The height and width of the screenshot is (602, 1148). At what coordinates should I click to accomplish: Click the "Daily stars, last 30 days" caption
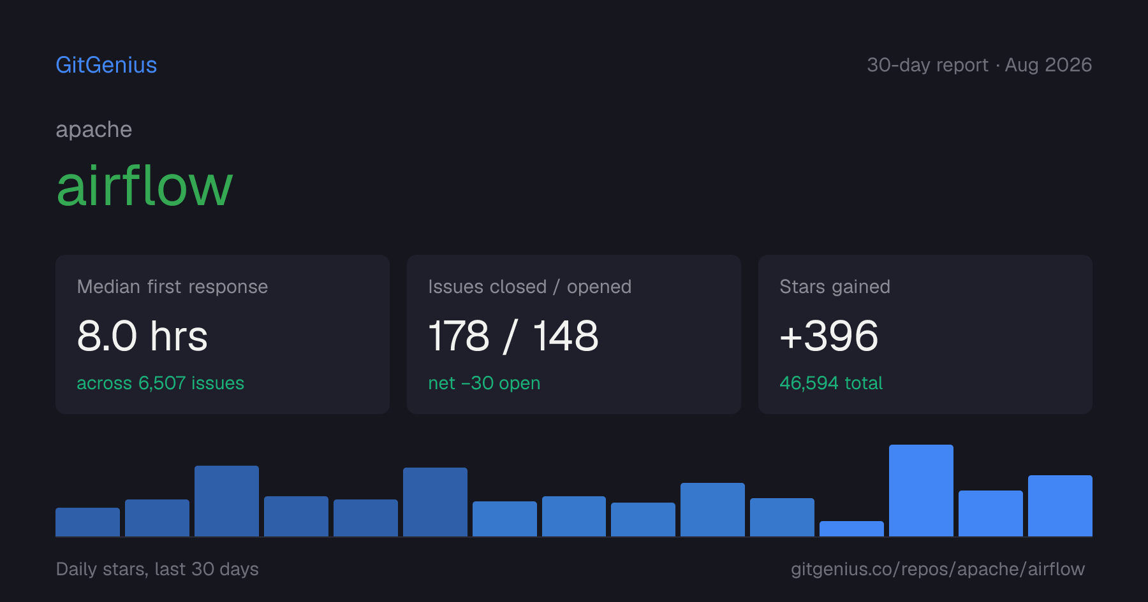tap(158, 569)
